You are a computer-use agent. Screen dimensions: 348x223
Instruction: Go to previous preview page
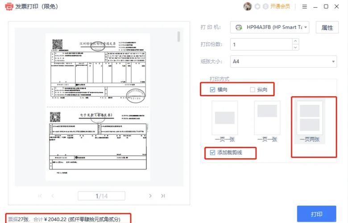pos(53,196)
